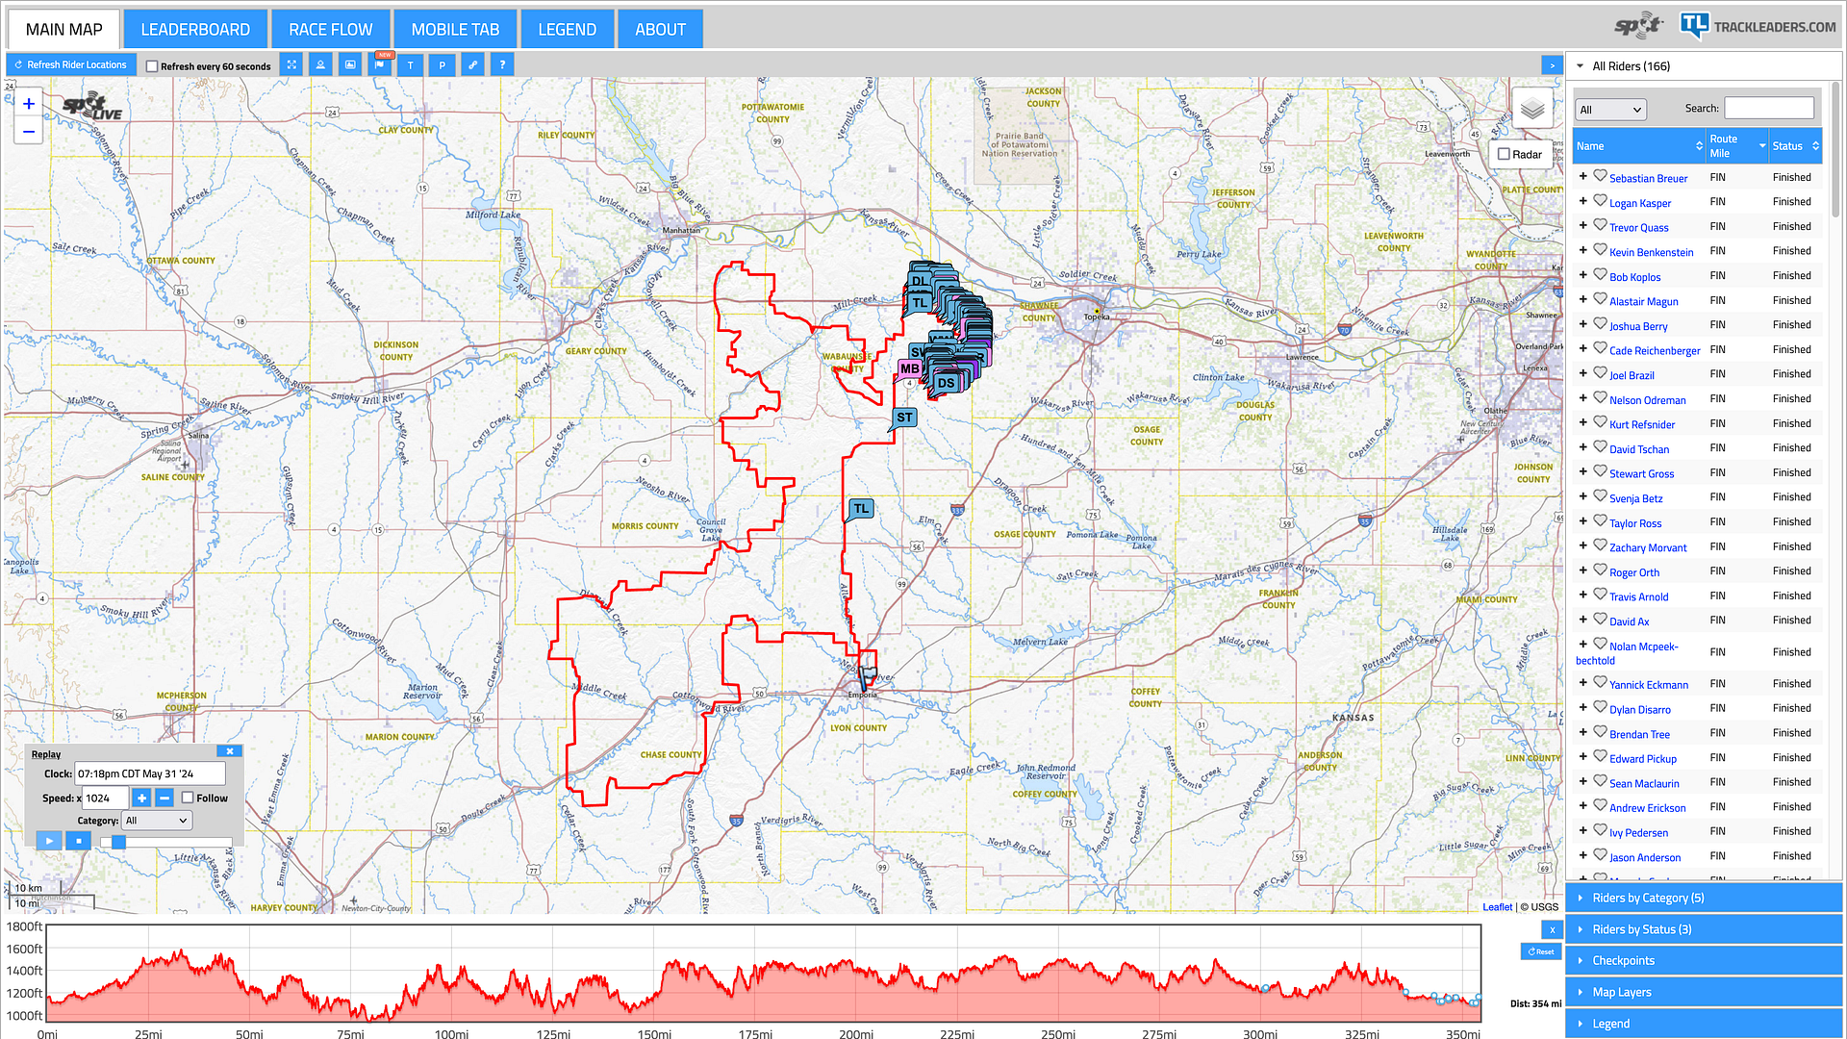Image resolution: width=1847 pixels, height=1039 pixels.
Task: Open the Race Flow tab
Action: (x=331, y=29)
